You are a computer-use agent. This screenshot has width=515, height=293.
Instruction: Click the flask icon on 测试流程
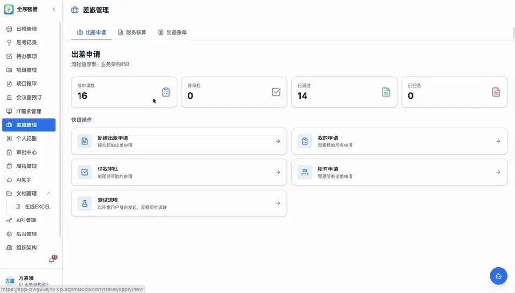click(x=85, y=203)
